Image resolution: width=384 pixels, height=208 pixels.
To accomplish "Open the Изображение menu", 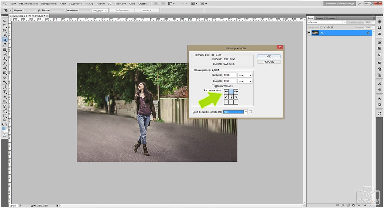I will coord(49,4).
